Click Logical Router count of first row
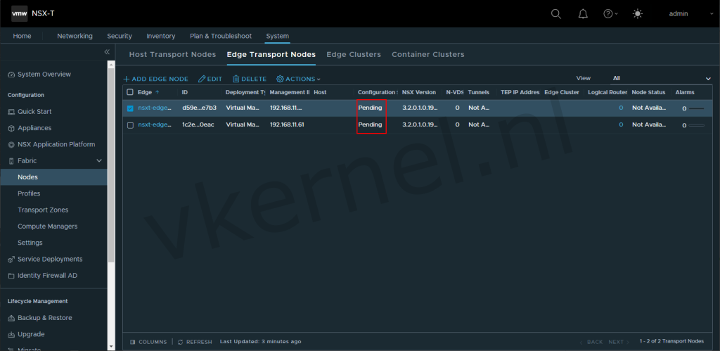 [x=621, y=108]
